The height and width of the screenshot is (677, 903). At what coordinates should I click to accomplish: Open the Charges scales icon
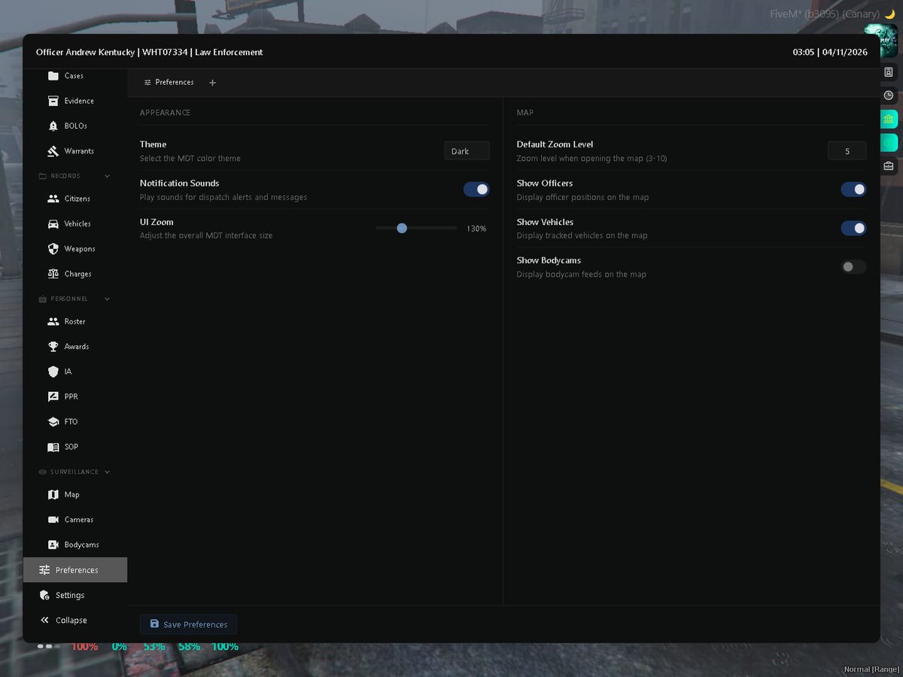[x=53, y=274]
